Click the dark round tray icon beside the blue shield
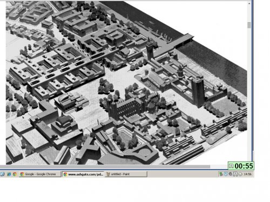The image size is (270, 202). tap(231, 174)
